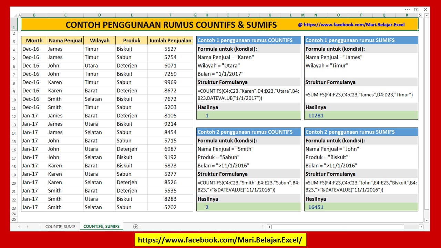441x248 pixels.
Task: Select the result cell showing 16451
Action: [361, 207]
